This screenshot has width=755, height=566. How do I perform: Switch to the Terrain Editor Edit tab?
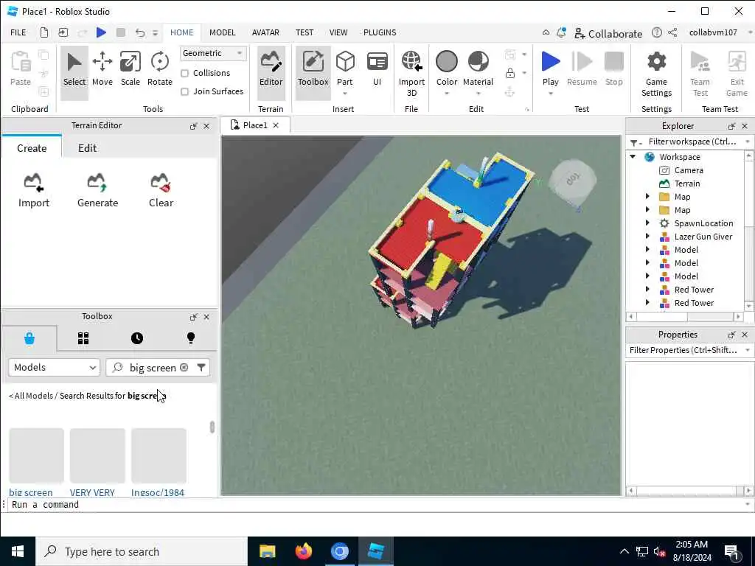pyautogui.click(x=87, y=148)
